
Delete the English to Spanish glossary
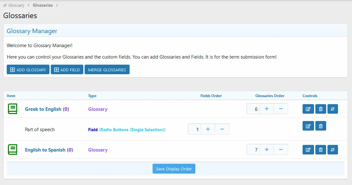320,150
